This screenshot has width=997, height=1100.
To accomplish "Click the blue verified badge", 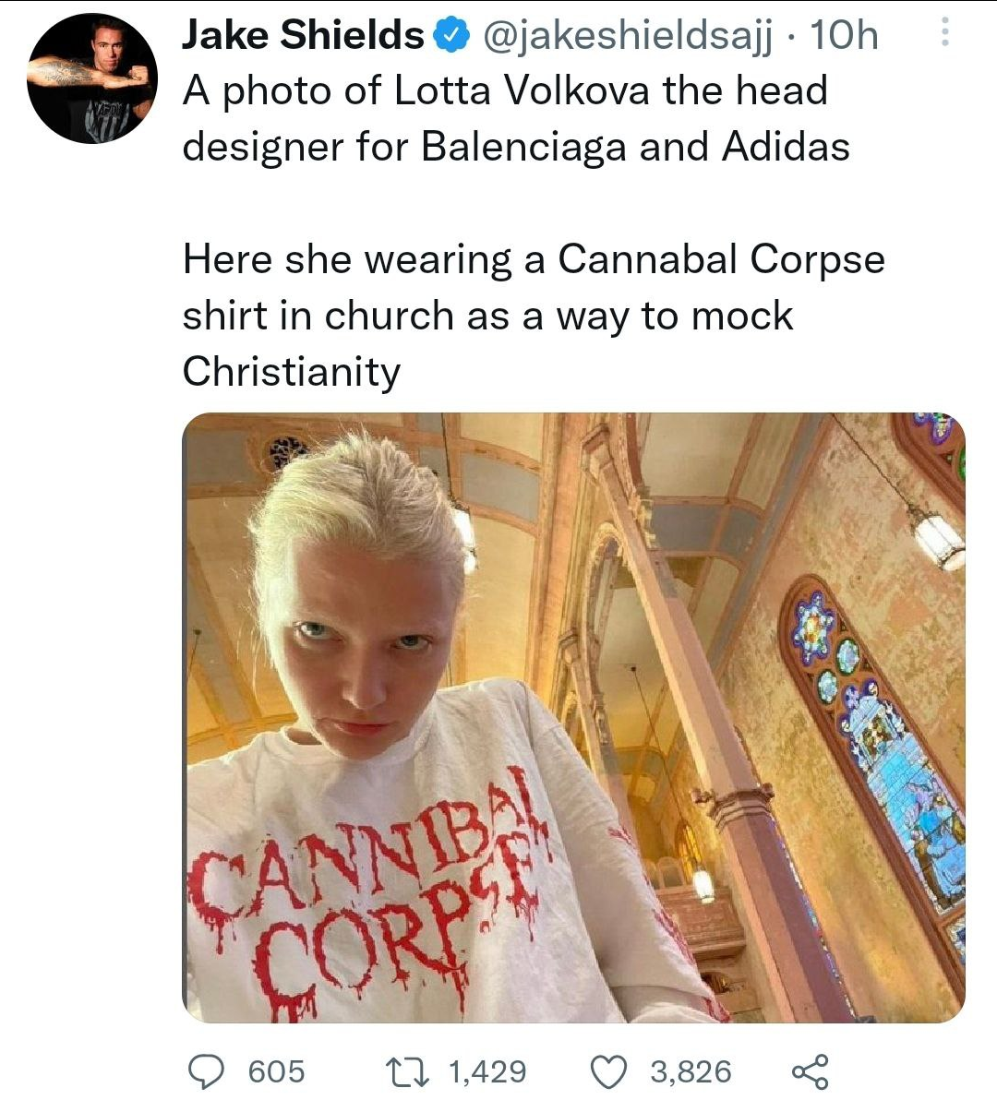I will coord(452,35).
